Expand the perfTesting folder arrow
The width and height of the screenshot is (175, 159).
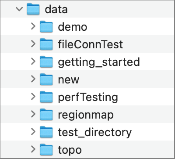[33, 97]
